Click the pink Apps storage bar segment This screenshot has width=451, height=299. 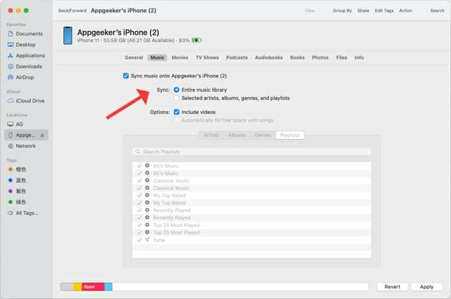(x=93, y=287)
